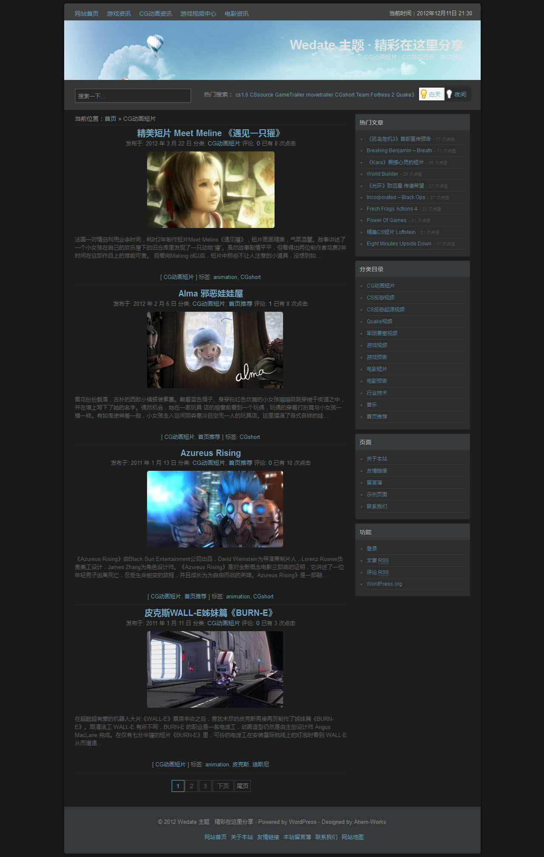This screenshot has width=544, height=857.
Task: Open the 行业技术 category
Action: coord(377,393)
